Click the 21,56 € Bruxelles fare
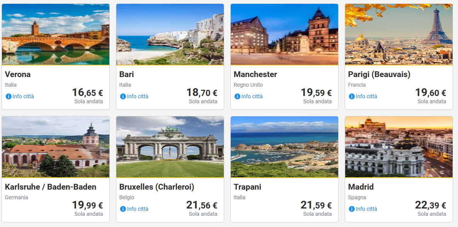This screenshot has height=227, width=458. pyautogui.click(x=202, y=205)
